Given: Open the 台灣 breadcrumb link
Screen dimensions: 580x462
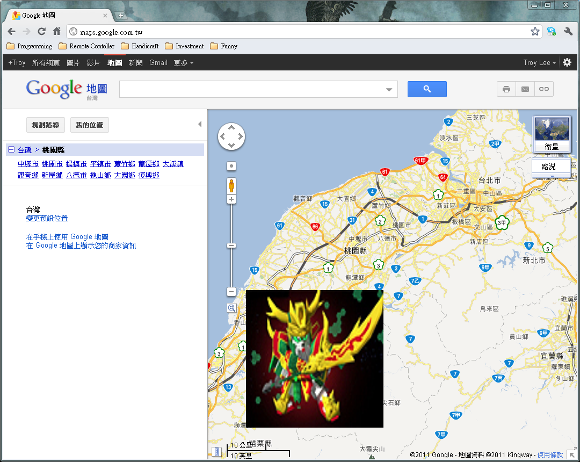Looking at the screenshot, I should tap(24, 150).
